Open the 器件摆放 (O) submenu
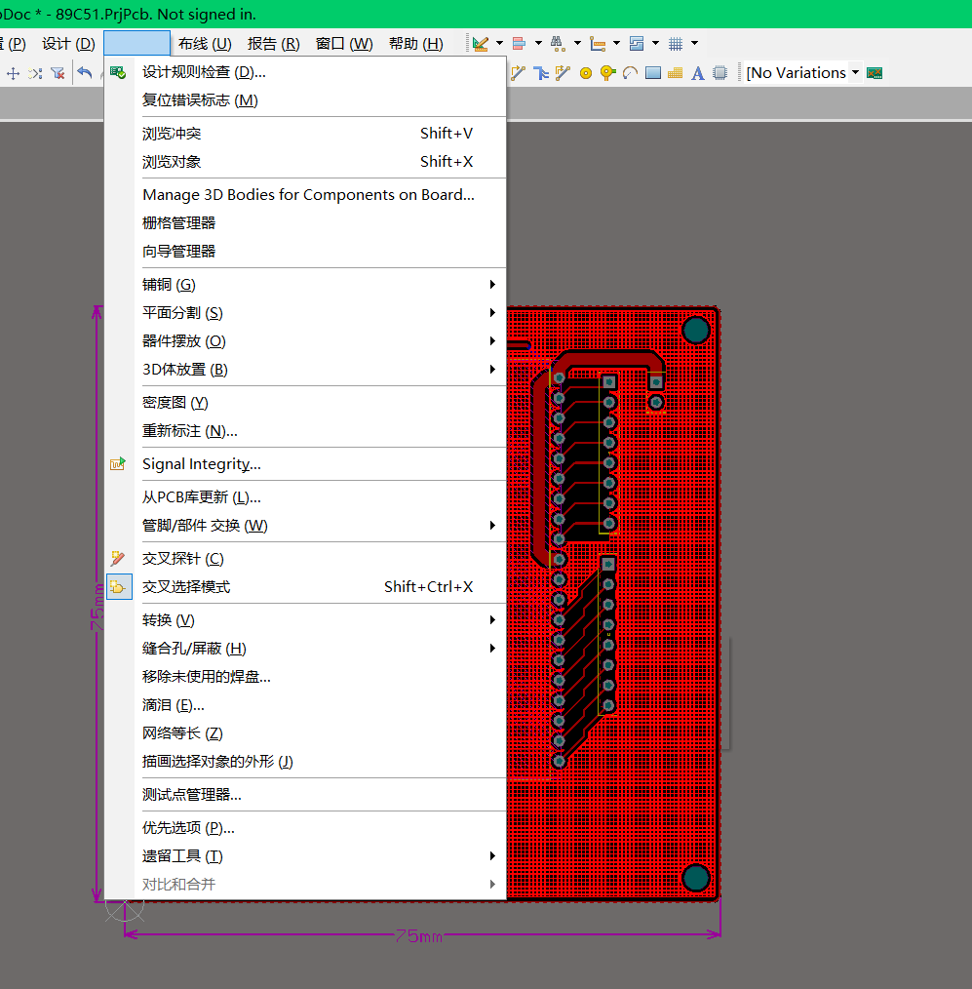 [305, 341]
